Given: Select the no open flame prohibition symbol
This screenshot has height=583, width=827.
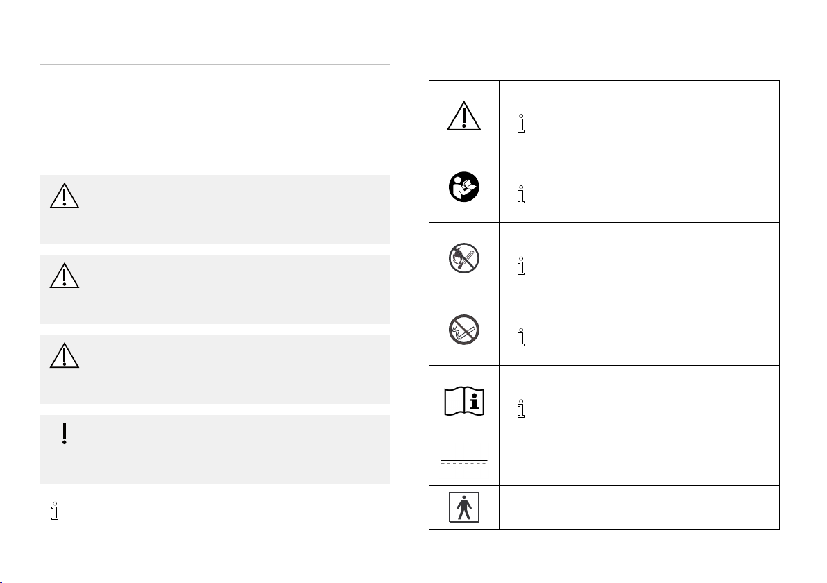Looking at the screenshot, I should [464, 258].
